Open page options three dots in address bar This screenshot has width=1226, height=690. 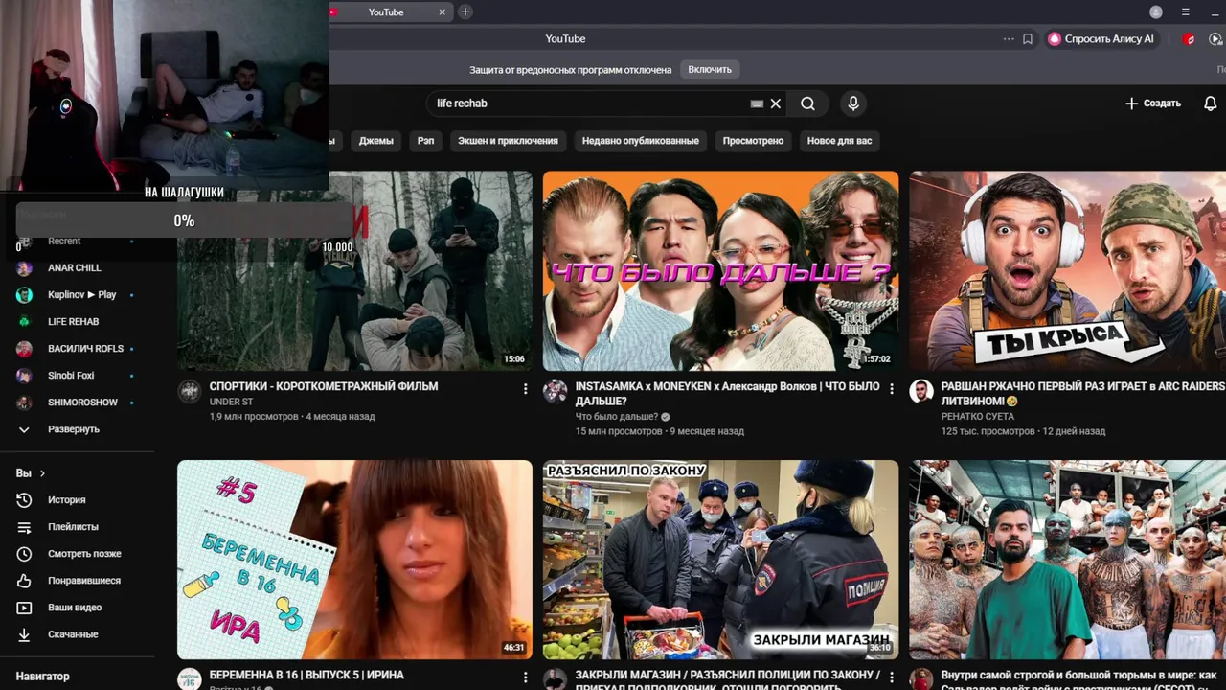click(1009, 39)
